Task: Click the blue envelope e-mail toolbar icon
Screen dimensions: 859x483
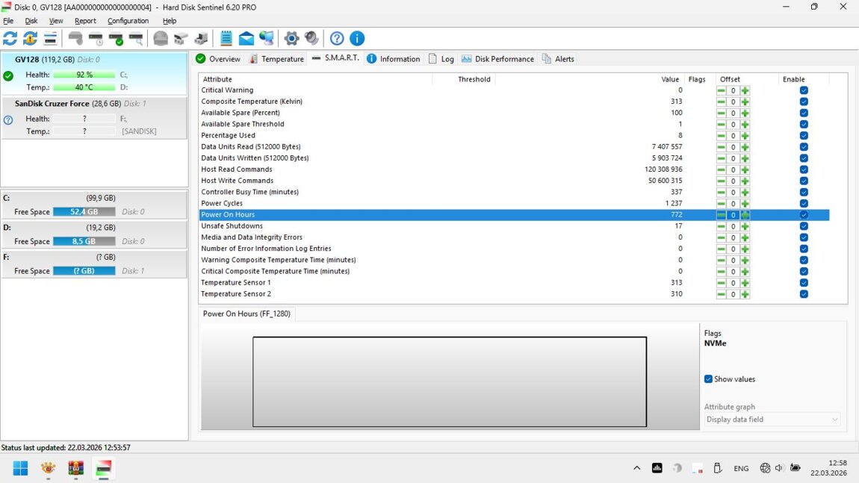Action: (x=246, y=38)
